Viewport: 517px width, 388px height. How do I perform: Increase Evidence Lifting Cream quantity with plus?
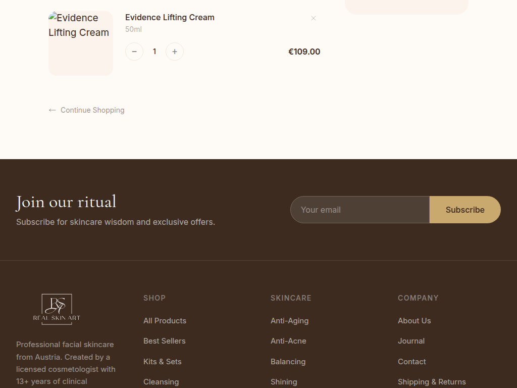coord(175,52)
